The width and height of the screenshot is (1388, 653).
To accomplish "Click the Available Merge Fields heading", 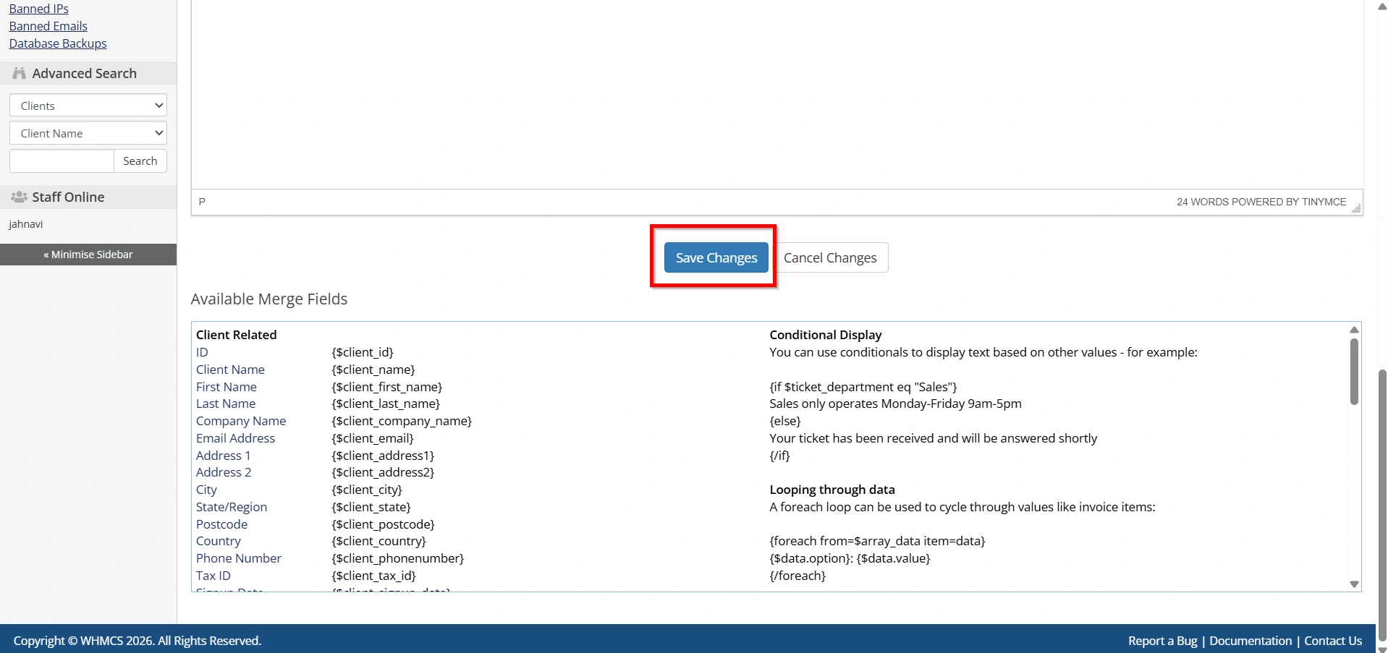I will point(269,299).
